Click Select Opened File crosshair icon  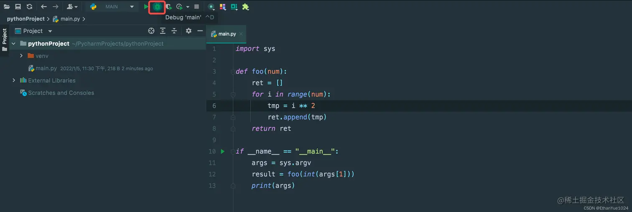click(151, 31)
